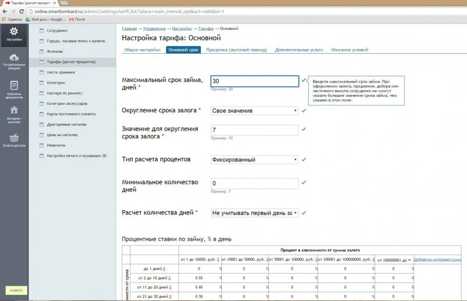
Task: Expand Тип расчета процентов dropdown
Action: (255, 160)
